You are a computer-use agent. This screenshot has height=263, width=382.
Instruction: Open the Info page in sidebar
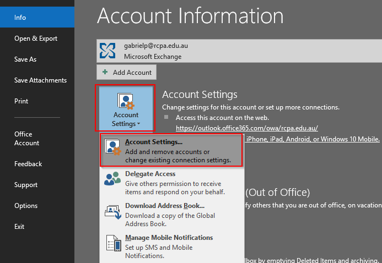[37, 17]
